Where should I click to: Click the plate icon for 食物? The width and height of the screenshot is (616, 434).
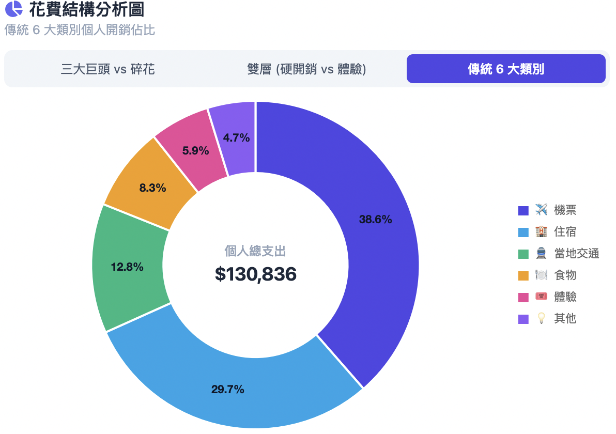(x=541, y=275)
